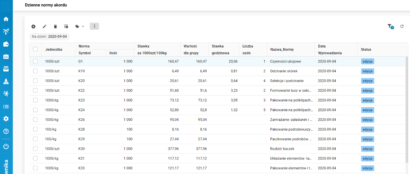Image resolution: width=410 pixels, height=174 pixels.
Task: Tick the checkbox for row K24
Action: point(35,110)
